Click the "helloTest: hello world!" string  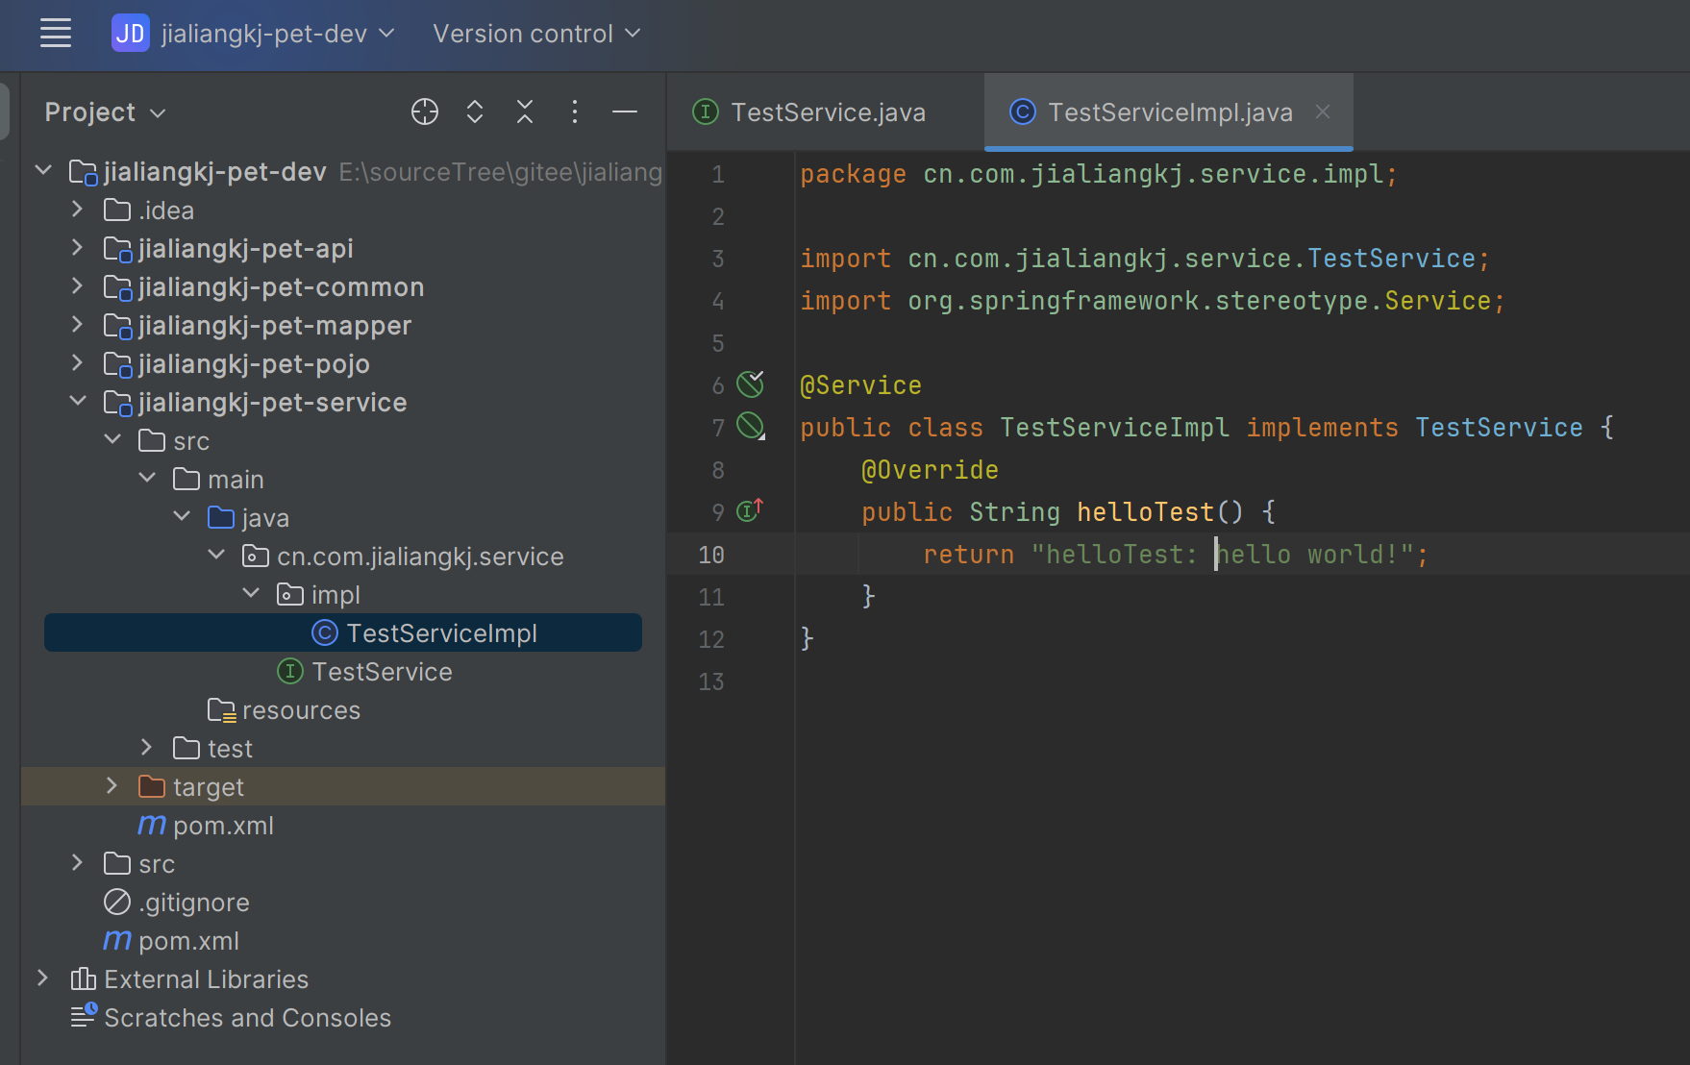[1222, 555]
